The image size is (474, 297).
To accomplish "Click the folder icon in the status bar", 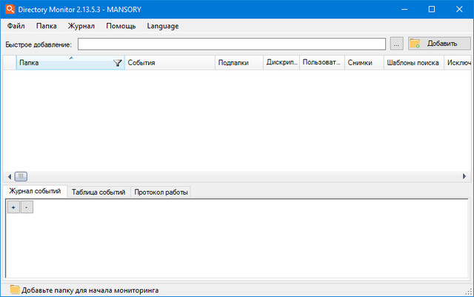I will (14, 290).
